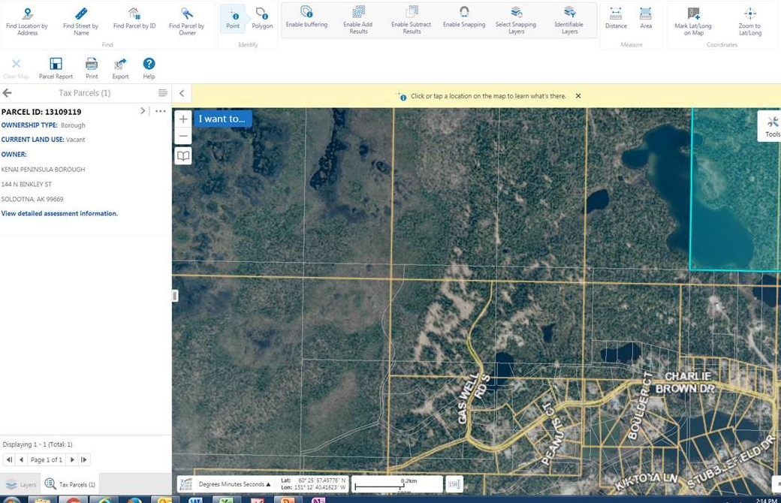Select the Point identify tool

(233, 19)
